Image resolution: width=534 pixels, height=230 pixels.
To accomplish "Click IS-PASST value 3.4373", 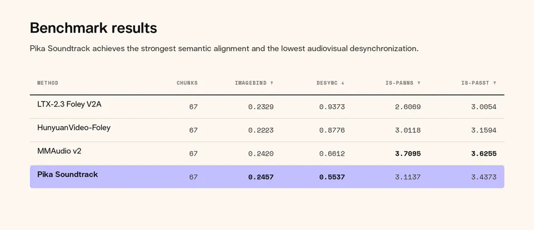I will pyautogui.click(x=484, y=177).
